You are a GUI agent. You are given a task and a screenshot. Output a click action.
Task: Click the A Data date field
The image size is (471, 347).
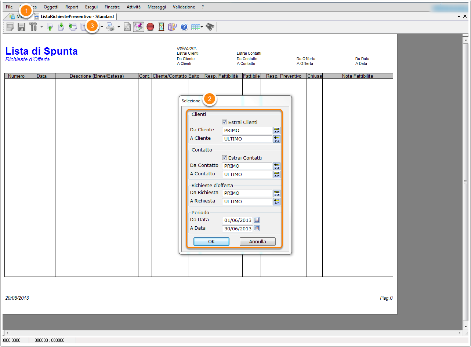click(x=238, y=229)
